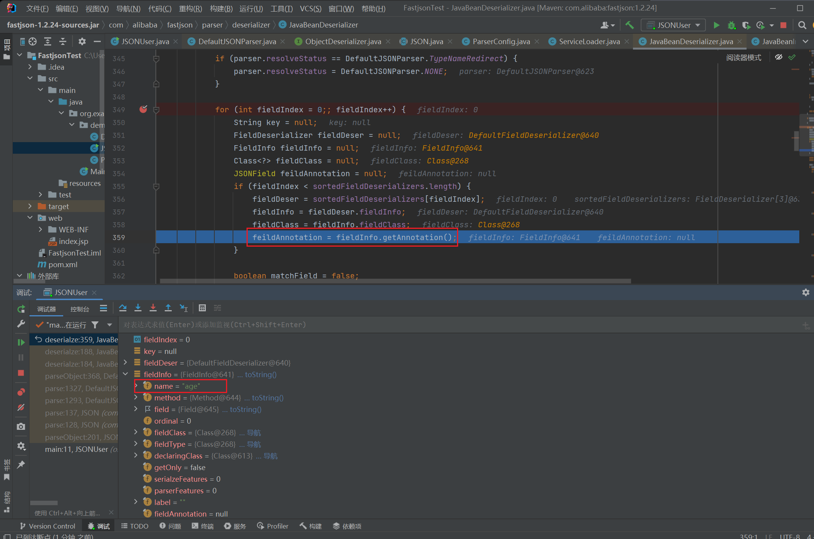Toggle the Mute Breakpoints icon
Viewport: 814px width, 539px height.
point(21,407)
